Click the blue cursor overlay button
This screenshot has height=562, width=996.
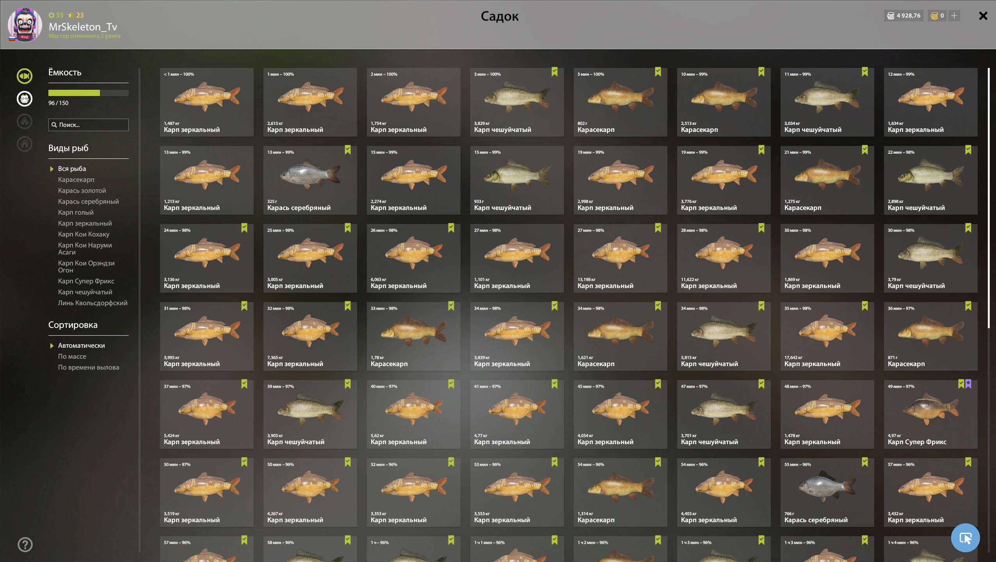[x=966, y=538]
